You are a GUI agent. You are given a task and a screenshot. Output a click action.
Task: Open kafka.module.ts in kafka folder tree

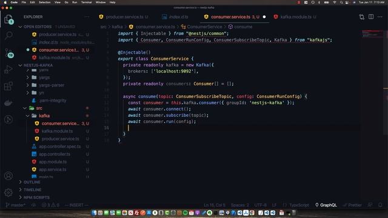click(x=57, y=131)
